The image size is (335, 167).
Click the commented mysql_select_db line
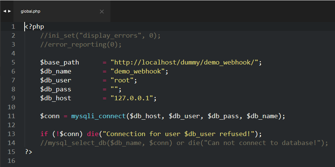[x=184, y=143]
